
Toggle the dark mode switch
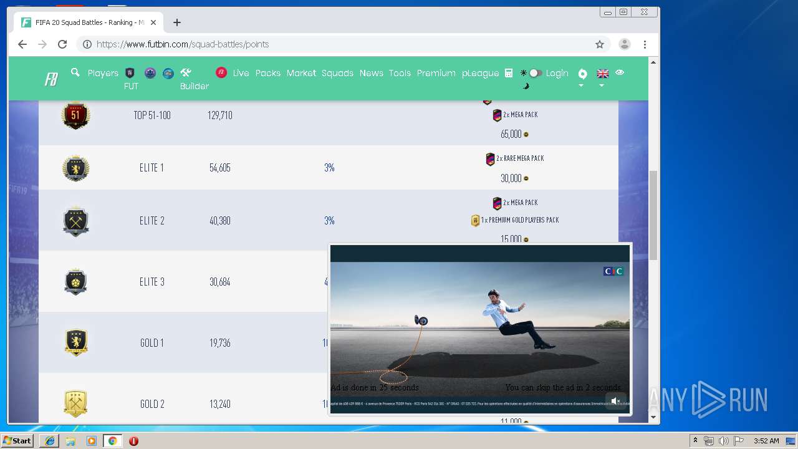click(535, 73)
